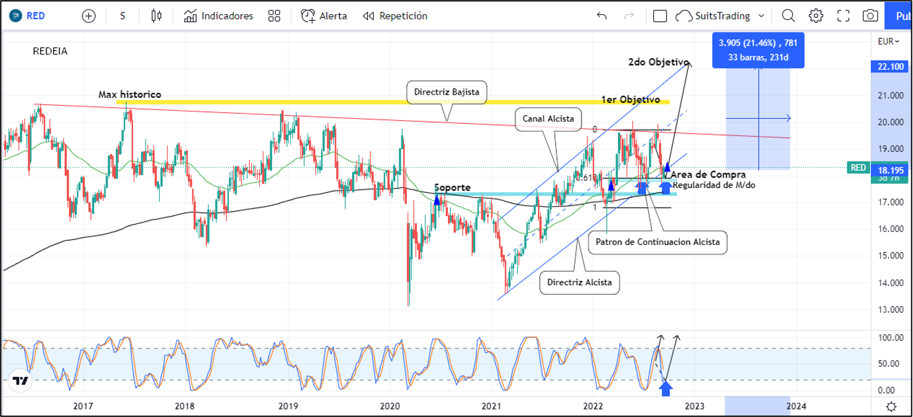Select the layout square icon

(660, 16)
